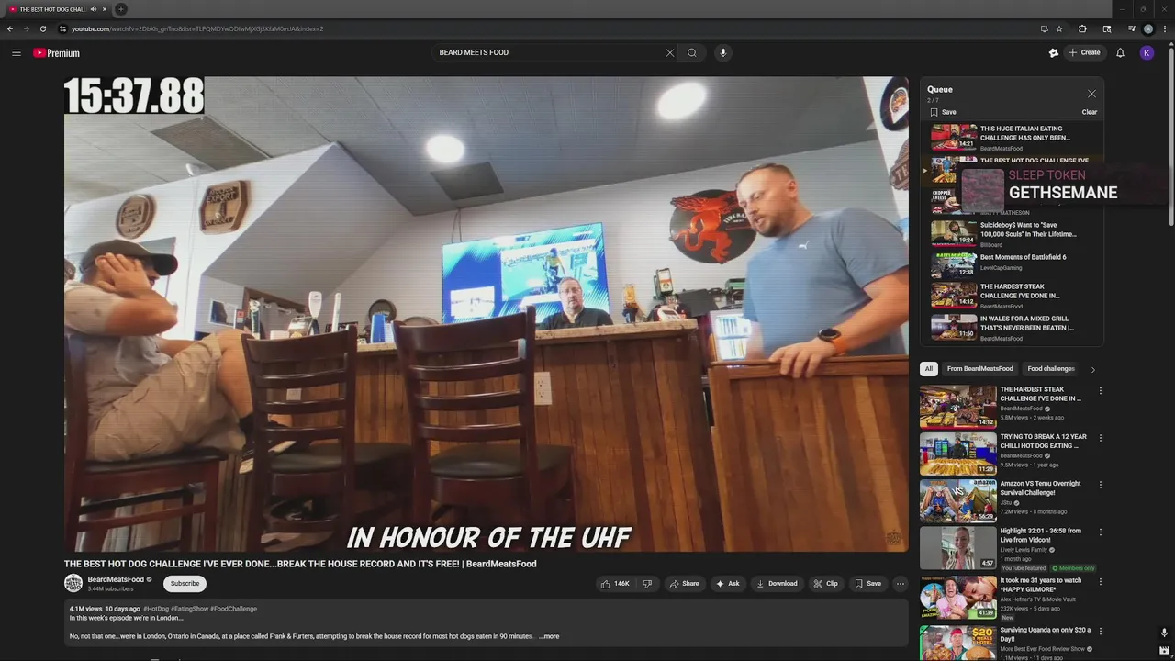1175x661 pixels.
Task: Open the account avatar menu
Action: tap(1147, 52)
